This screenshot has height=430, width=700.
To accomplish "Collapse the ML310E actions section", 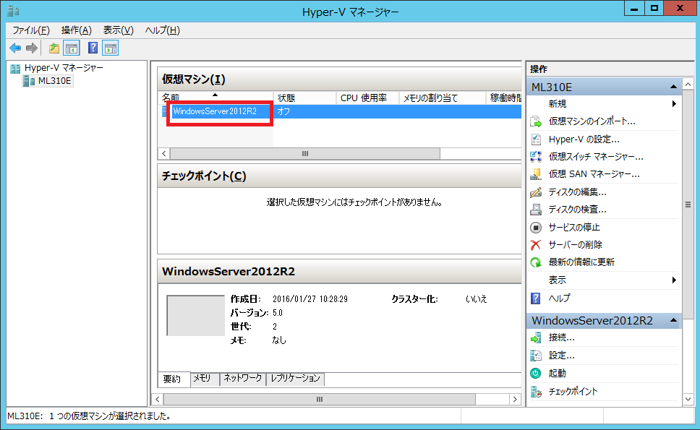I will (x=673, y=87).
